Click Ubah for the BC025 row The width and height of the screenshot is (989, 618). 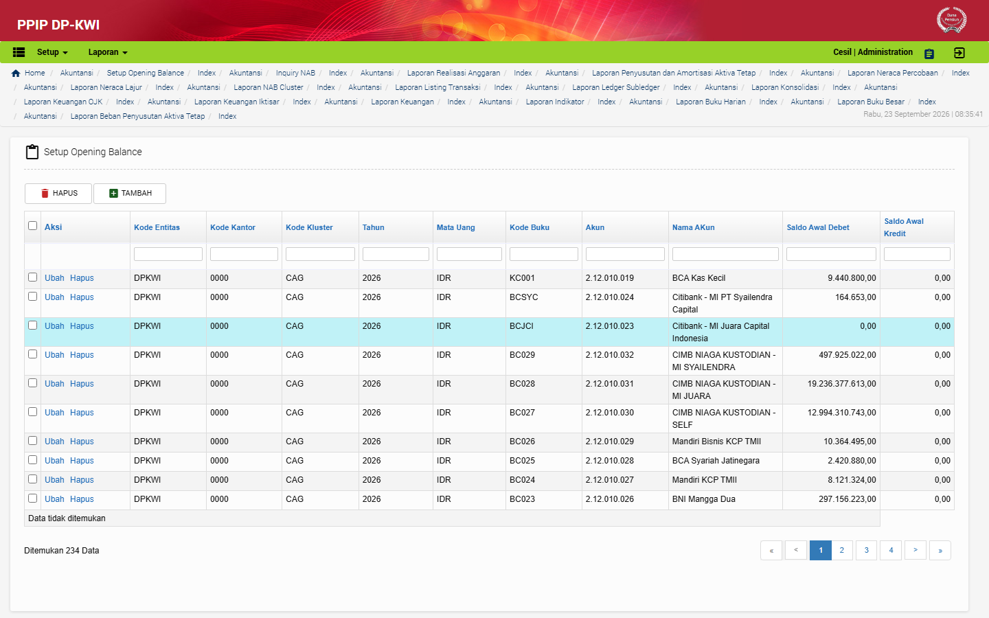(54, 461)
